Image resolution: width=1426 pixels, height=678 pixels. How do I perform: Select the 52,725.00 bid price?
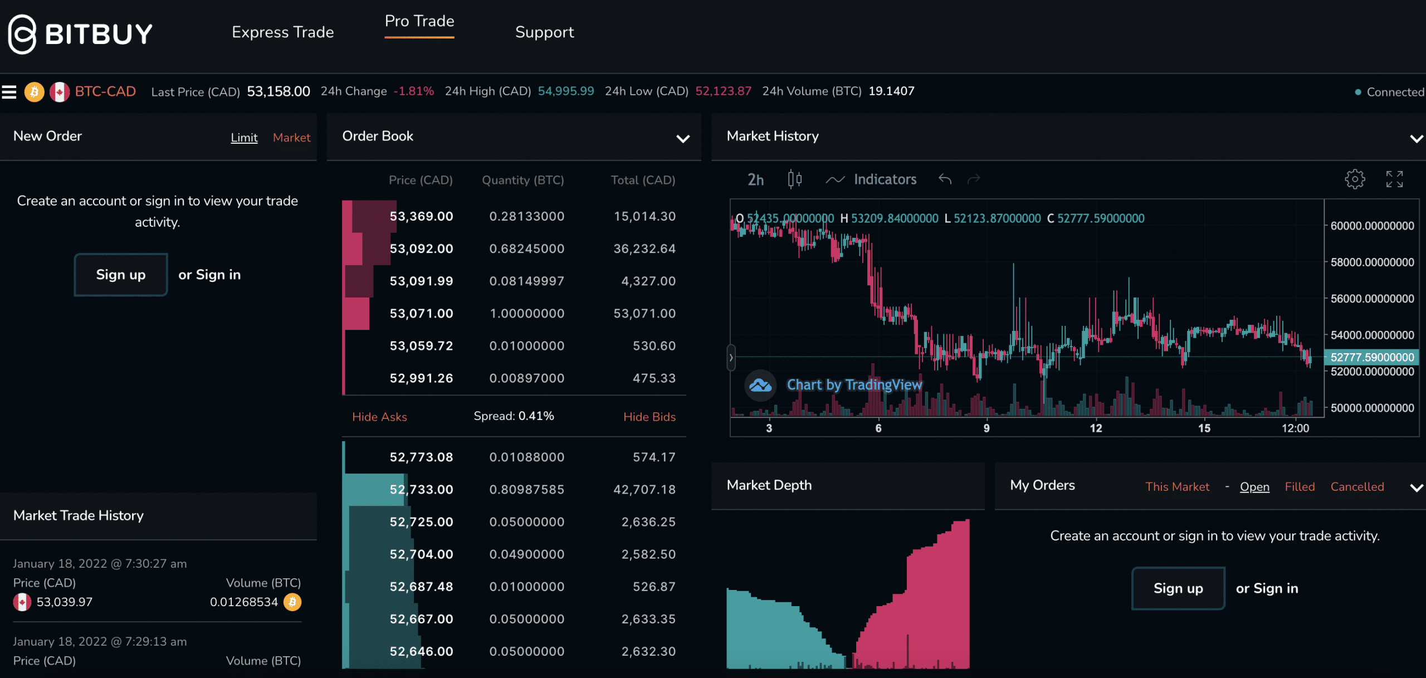pyautogui.click(x=421, y=522)
